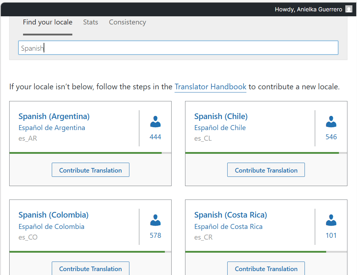Image resolution: width=357 pixels, height=275 pixels.
Task: Click Howdy, Anielka Guerrero account menu
Action: click(308, 10)
